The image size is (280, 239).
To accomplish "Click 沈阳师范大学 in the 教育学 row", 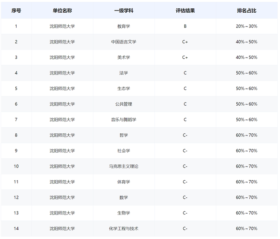I will [62, 26].
